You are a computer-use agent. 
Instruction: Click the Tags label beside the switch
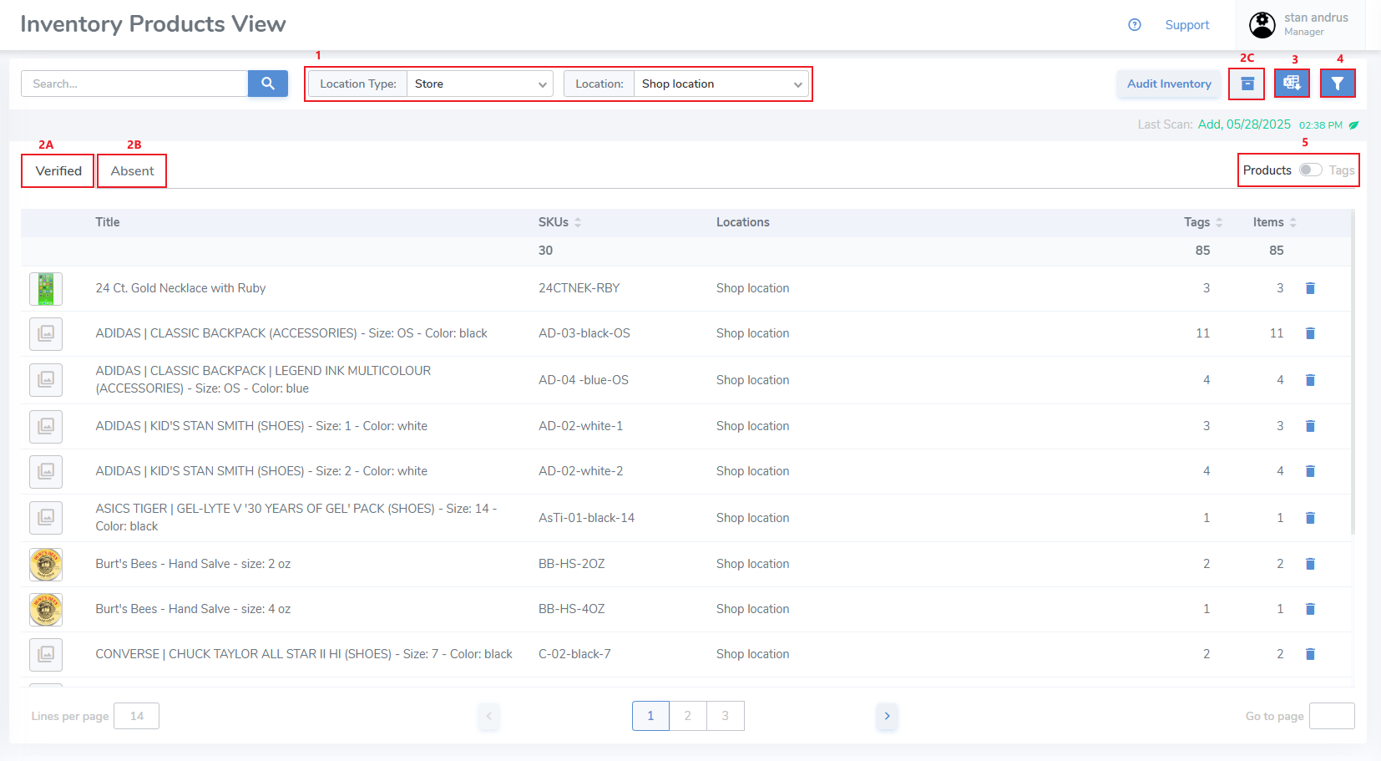1342,170
